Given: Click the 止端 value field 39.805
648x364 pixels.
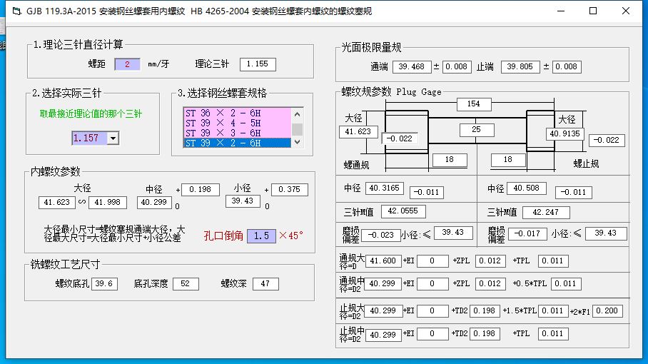Looking at the screenshot, I should tap(520, 66).
